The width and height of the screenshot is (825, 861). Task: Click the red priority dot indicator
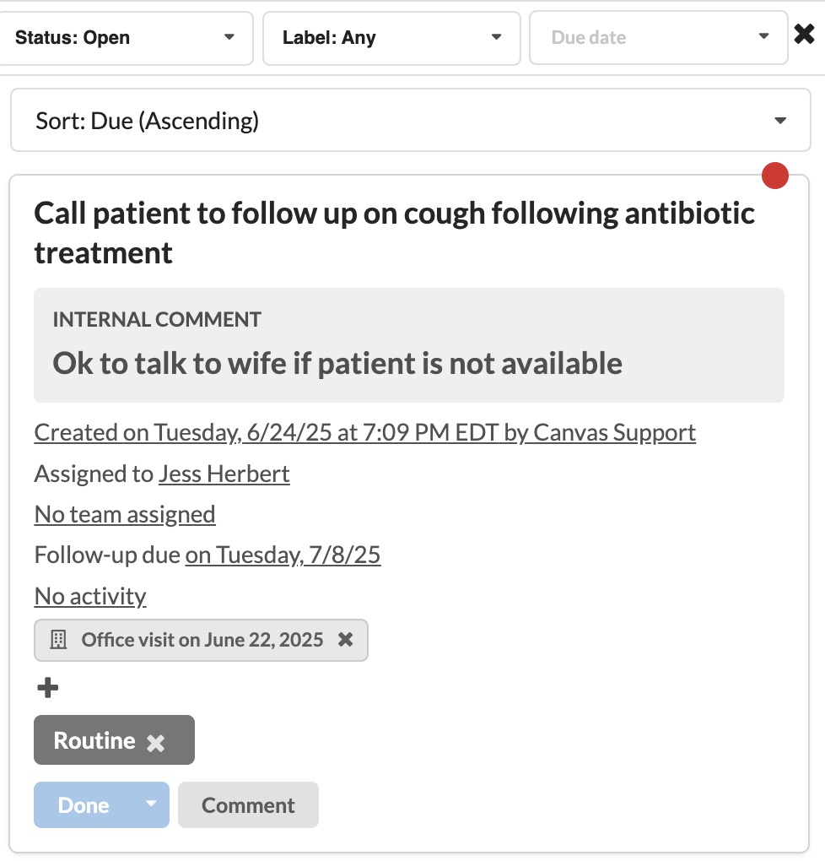pyautogui.click(x=774, y=176)
